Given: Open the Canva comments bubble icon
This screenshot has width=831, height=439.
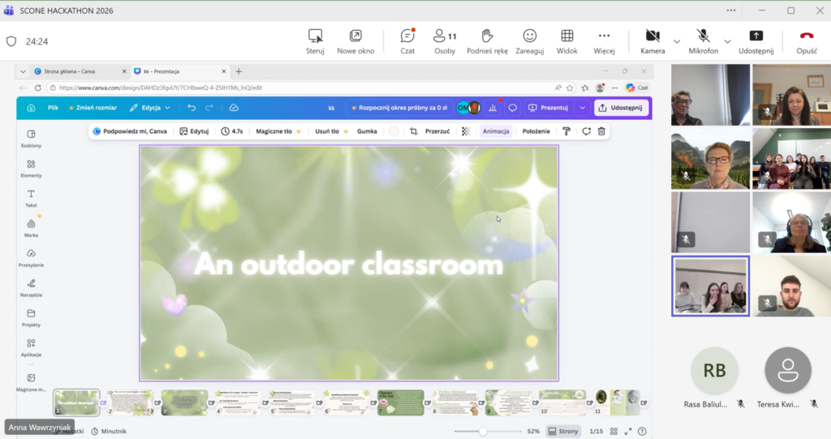Looking at the screenshot, I should [513, 108].
